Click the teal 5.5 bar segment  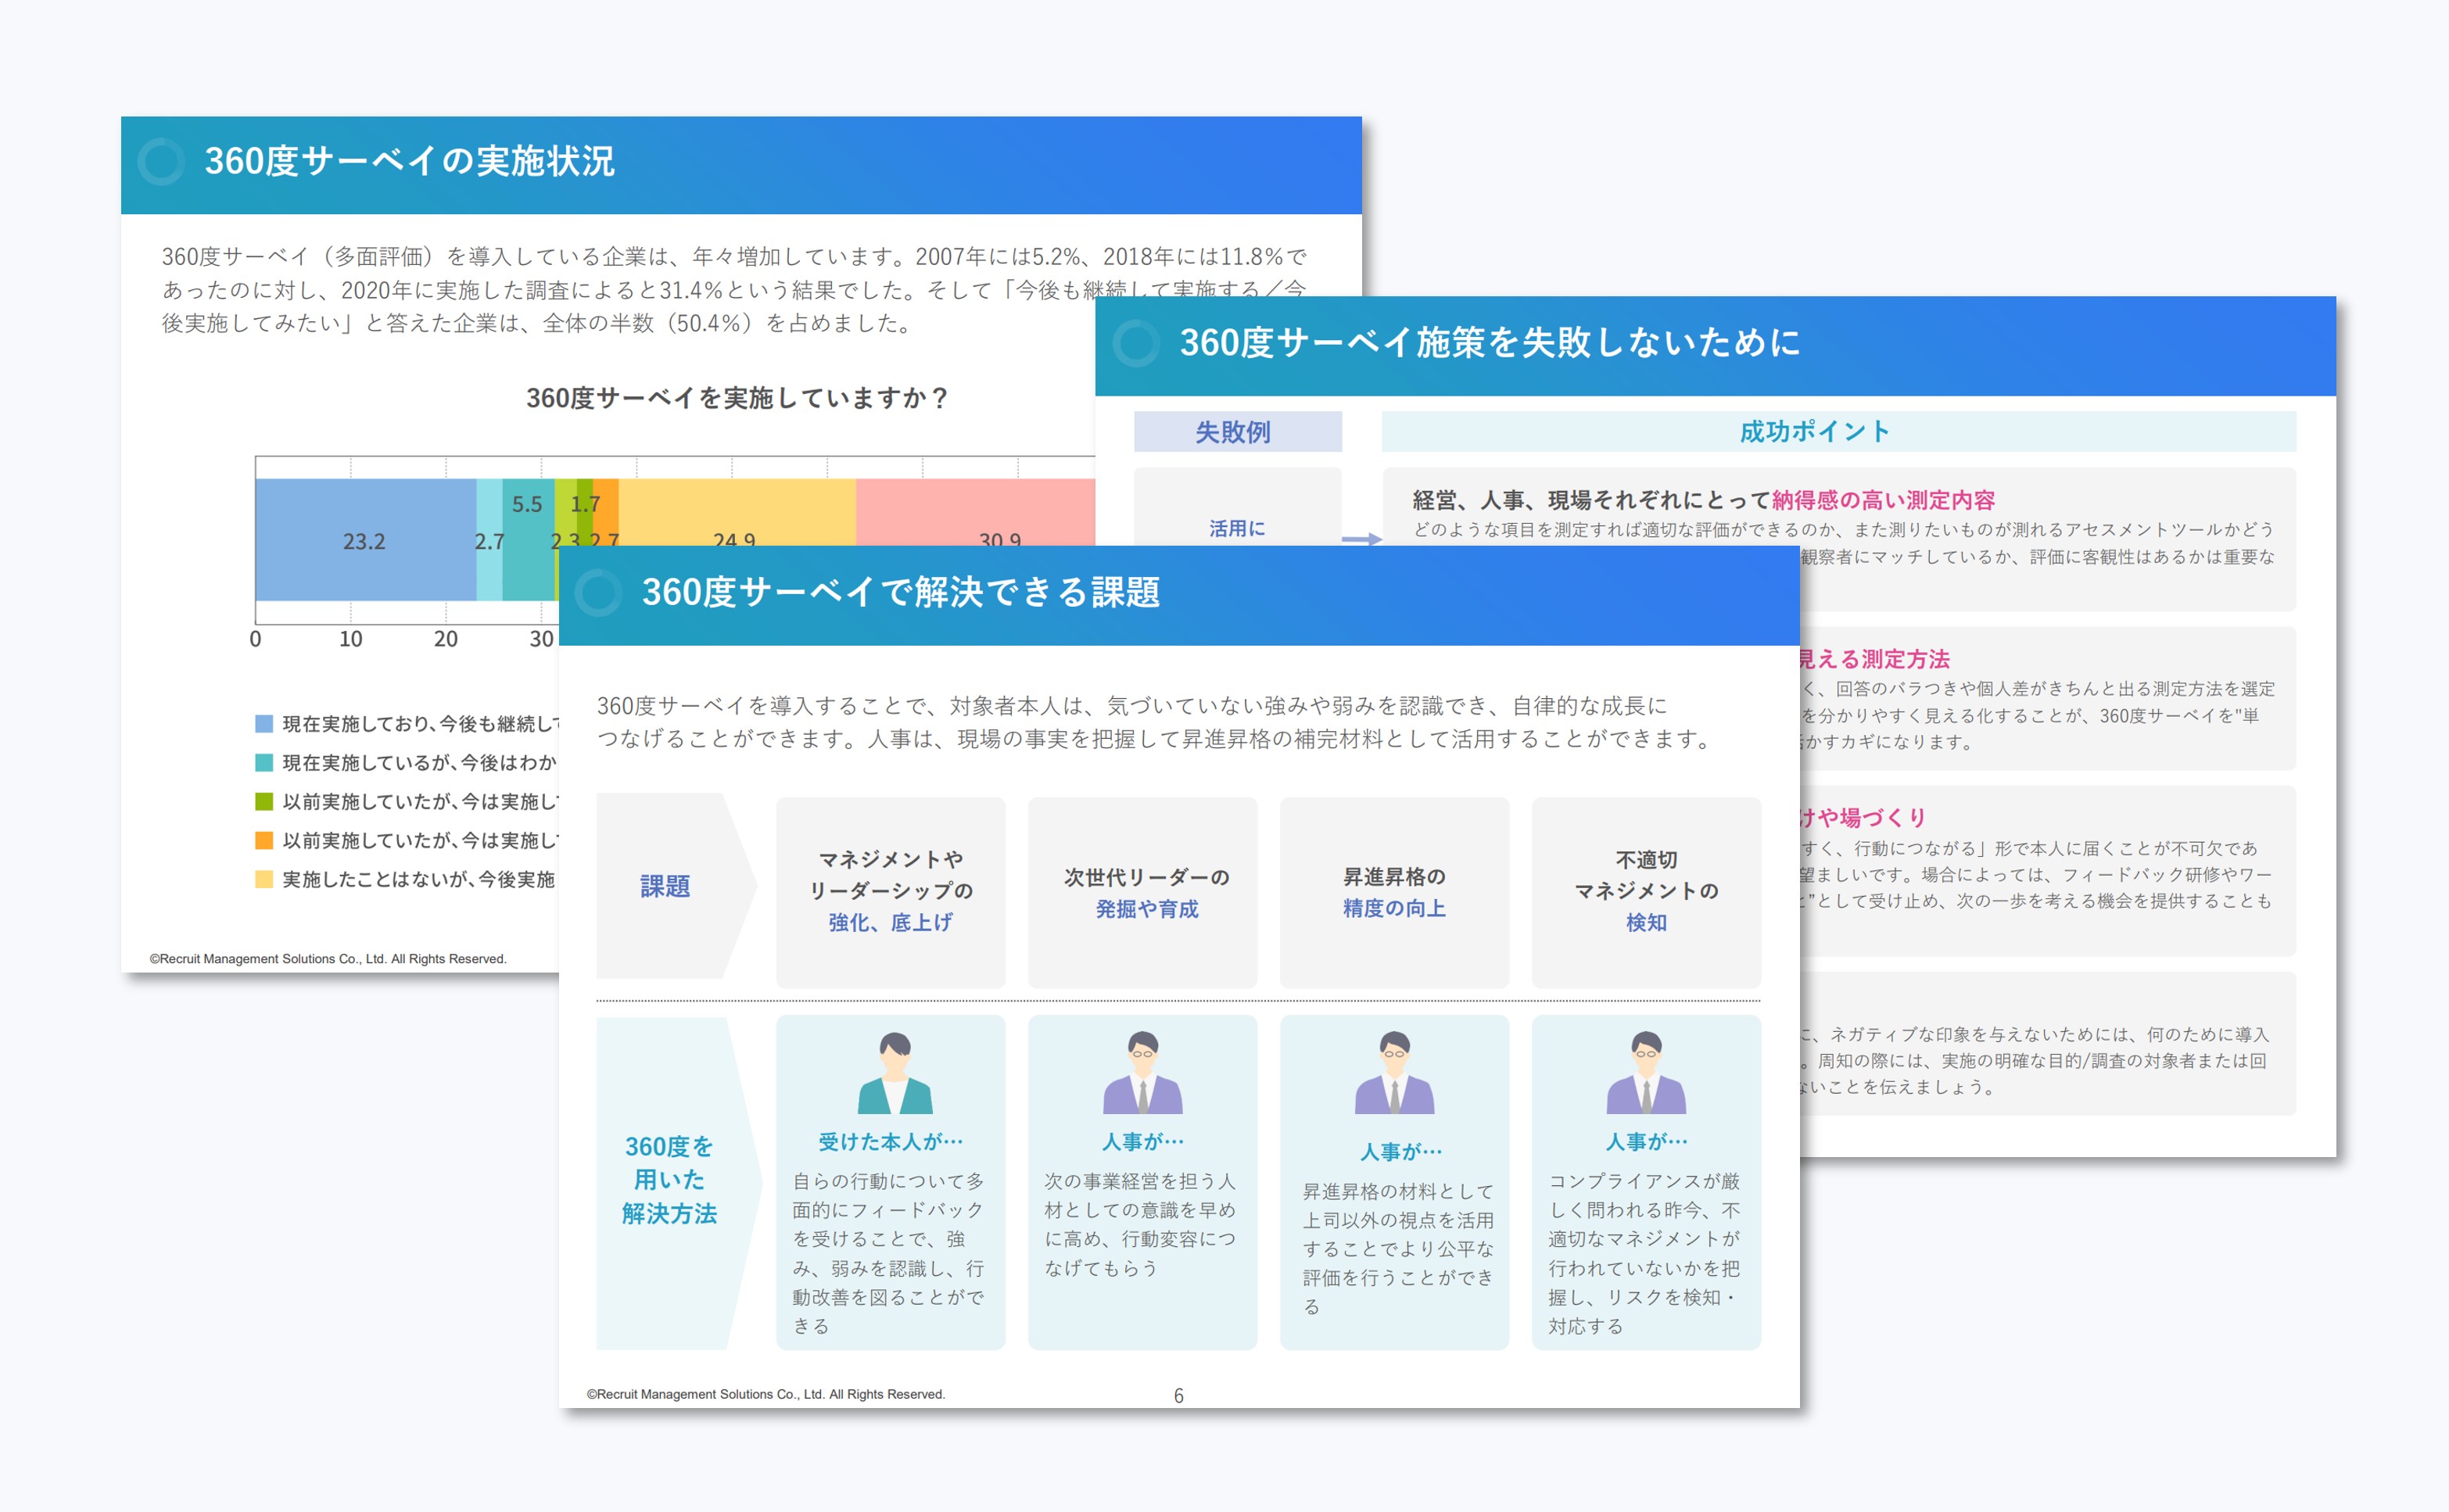[528, 540]
